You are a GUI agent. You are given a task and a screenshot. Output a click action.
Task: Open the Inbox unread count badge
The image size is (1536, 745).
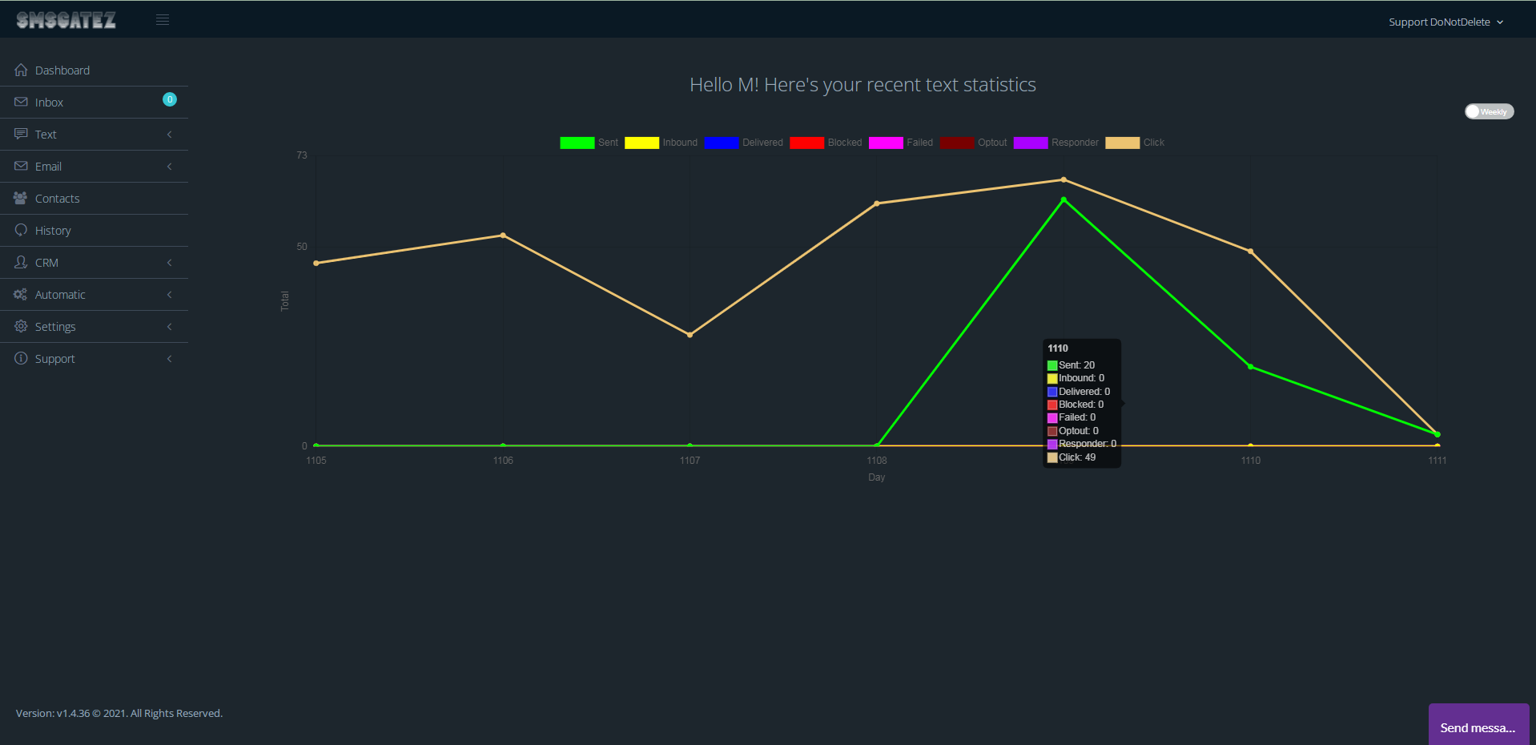click(x=170, y=99)
